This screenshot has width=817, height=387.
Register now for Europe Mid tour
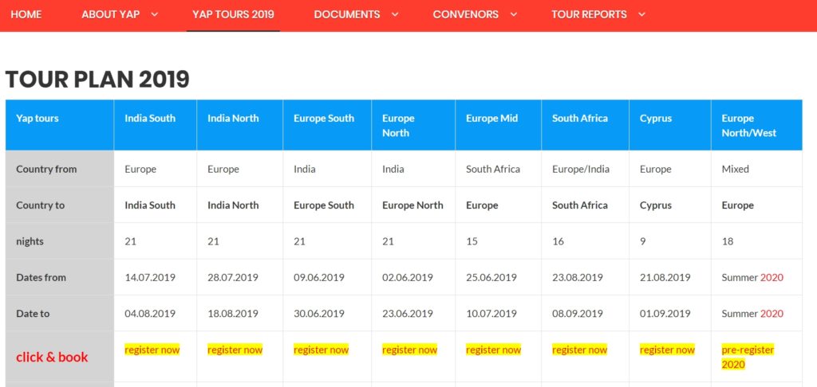[x=493, y=350]
